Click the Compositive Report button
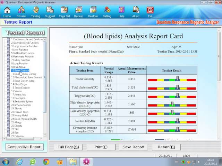Image resolution: width=222 pixels, height=166 pixels. click(x=25, y=147)
